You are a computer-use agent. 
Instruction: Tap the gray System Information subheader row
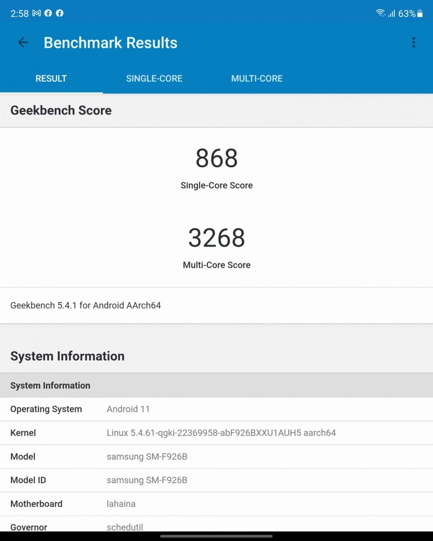[216, 385]
